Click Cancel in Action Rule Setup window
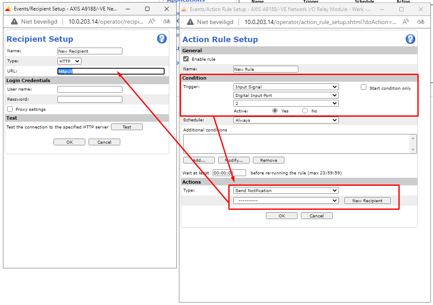This screenshot has width=433, height=305. pos(317,216)
